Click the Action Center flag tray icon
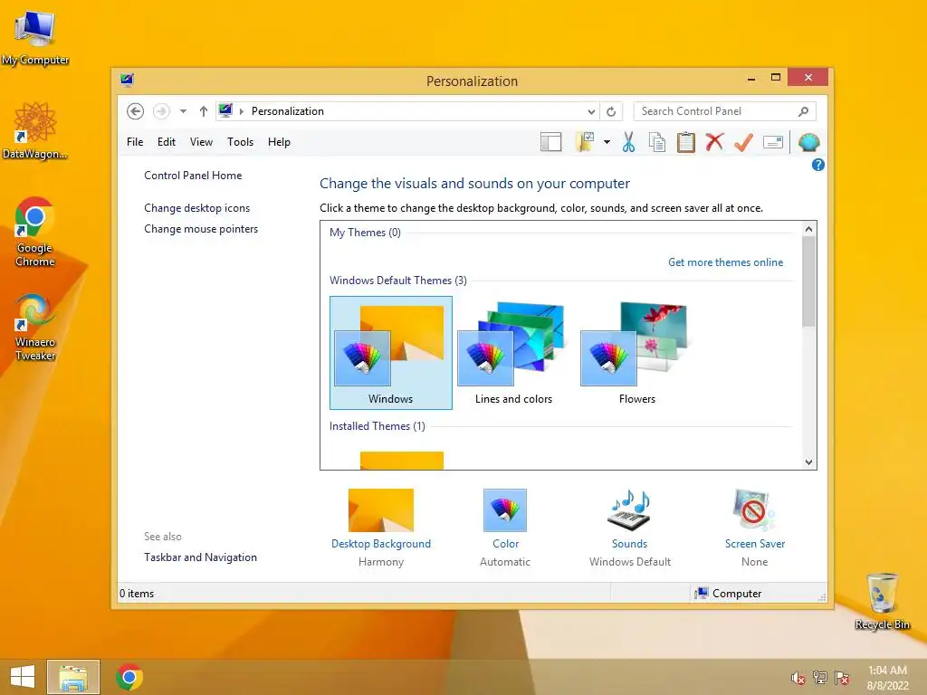This screenshot has height=695, width=927. pyautogui.click(x=842, y=678)
